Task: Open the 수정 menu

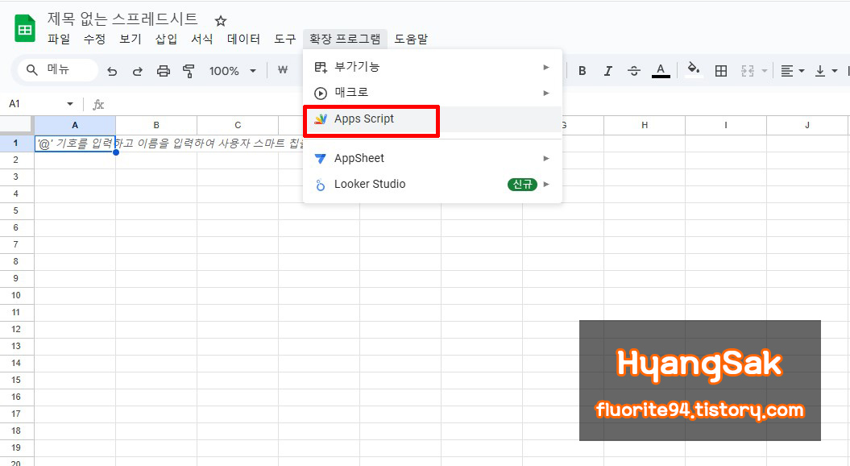Action: click(94, 39)
